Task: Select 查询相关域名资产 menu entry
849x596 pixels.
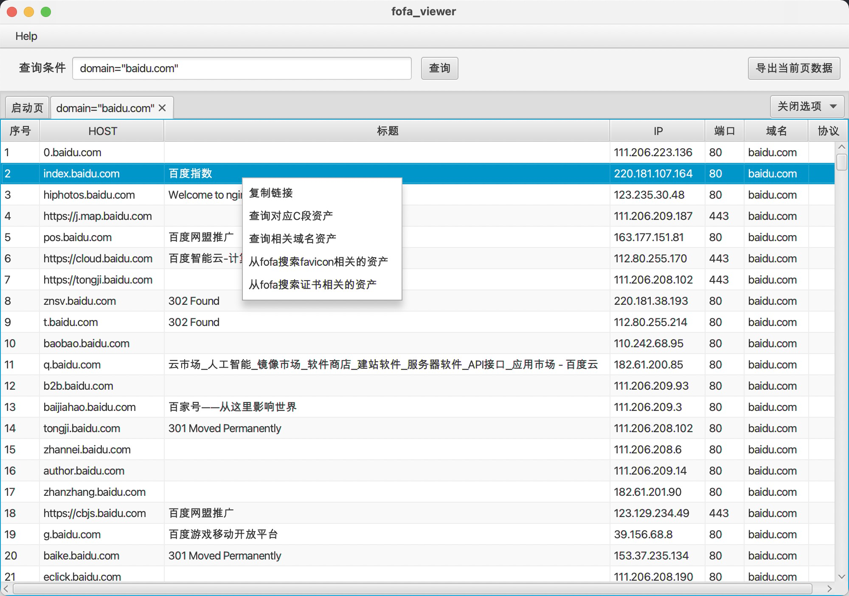Action: (x=292, y=239)
